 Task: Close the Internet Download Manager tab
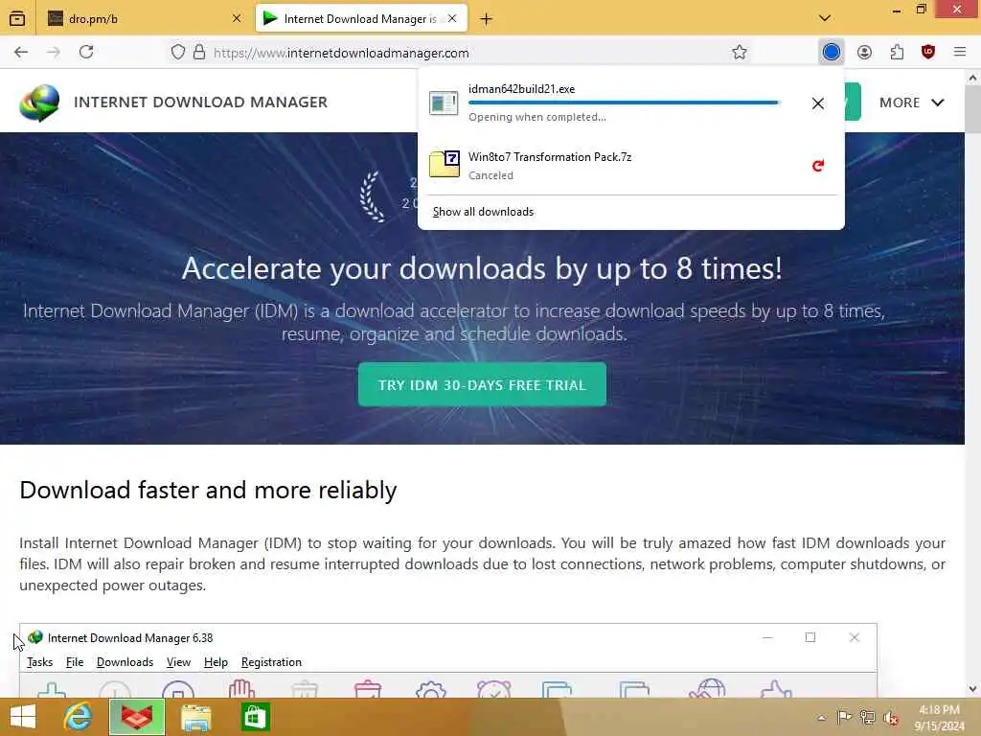452,19
